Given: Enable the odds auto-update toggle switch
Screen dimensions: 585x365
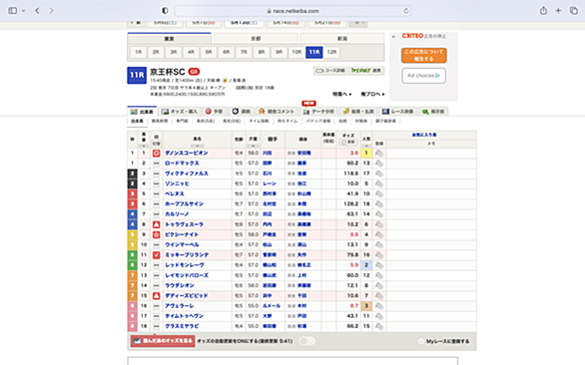Looking at the screenshot, I should tap(307, 341).
